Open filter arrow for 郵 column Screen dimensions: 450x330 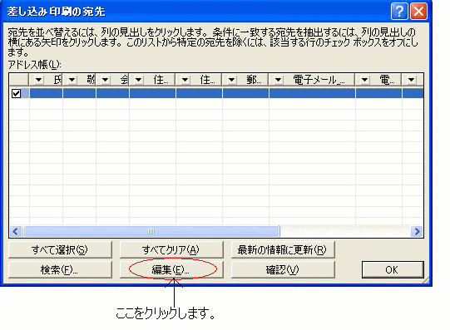point(231,80)
